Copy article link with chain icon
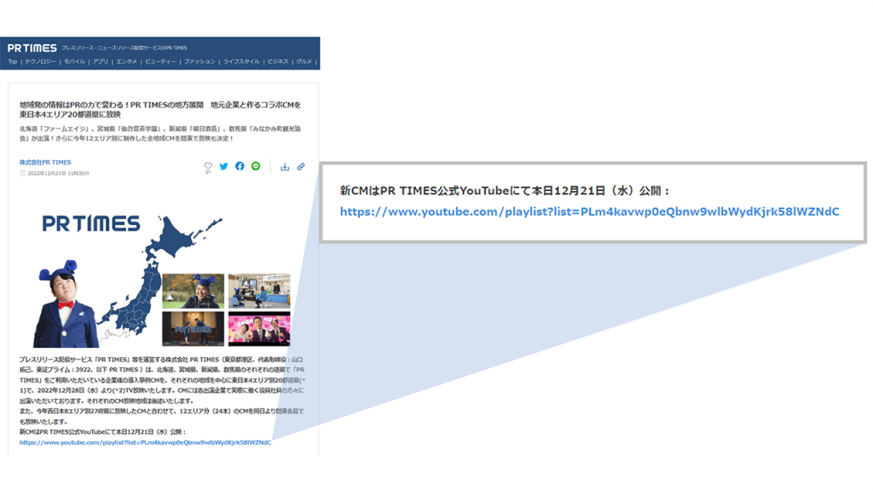Viewport: 873px width, 491px height. click(301, 166)
